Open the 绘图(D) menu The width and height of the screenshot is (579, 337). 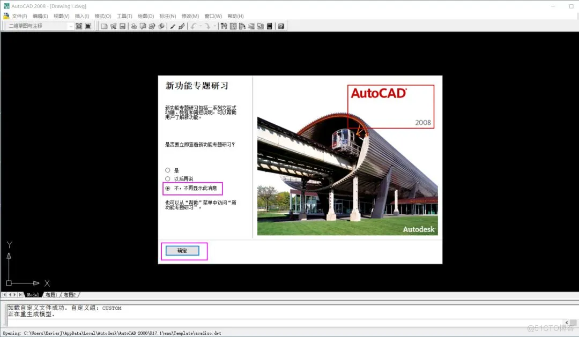[x=145, y=16]
